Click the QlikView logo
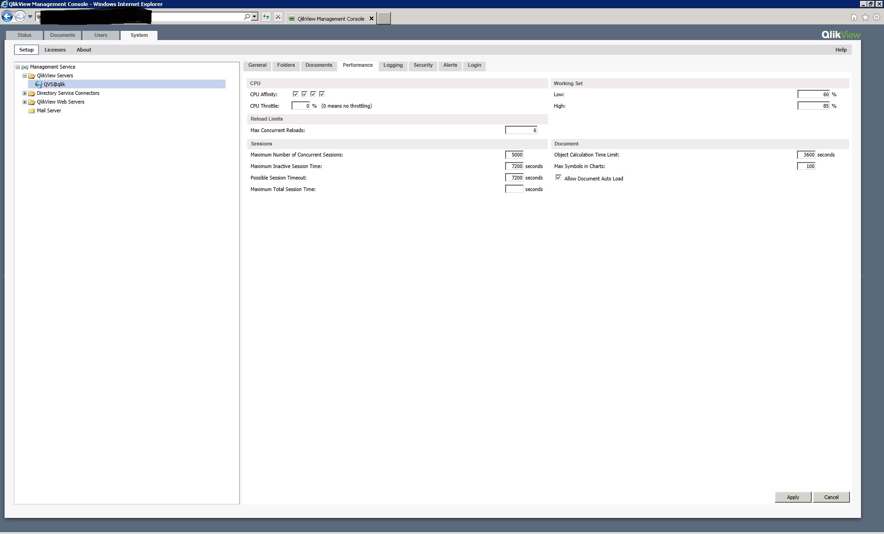Image resolution: width=884 pixels, height=534 pixels. (841, 35)
